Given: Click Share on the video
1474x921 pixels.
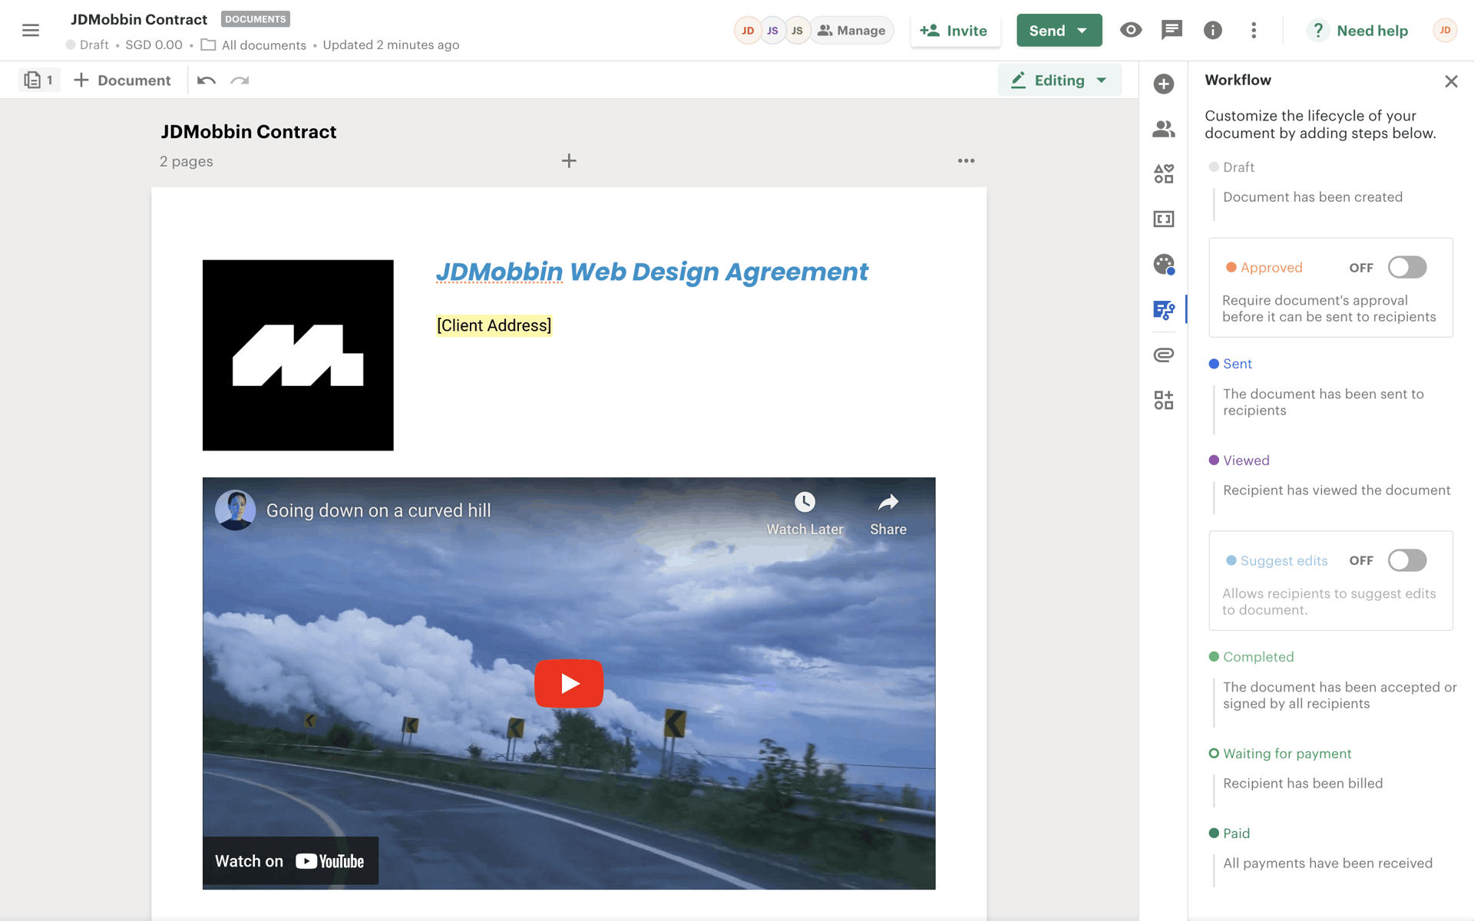Looking at the screenshot, I should coord(888,514).
